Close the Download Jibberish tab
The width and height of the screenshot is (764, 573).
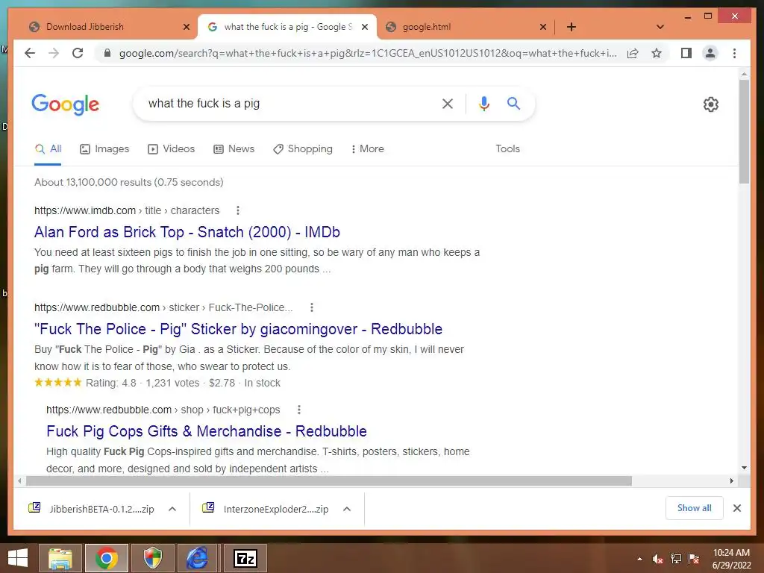click(x=186, y=27)
